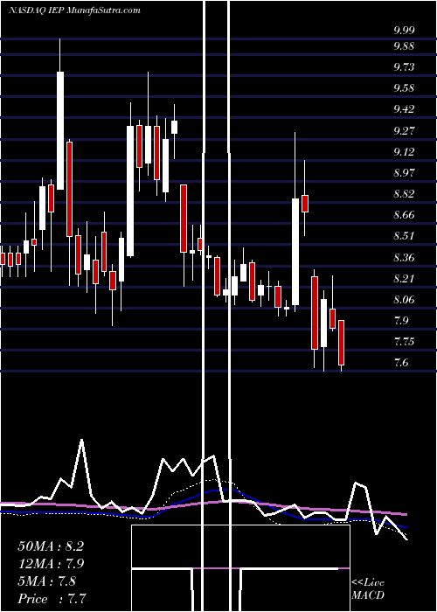This screenshot has height=612, width=437.
Task: Click the 8.82 price axis label
Action: click(404, 194)
